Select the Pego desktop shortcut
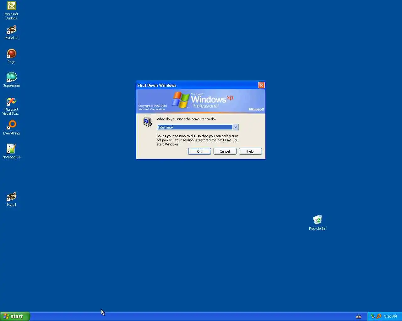The height and width of the screenshot is (321, 402). point(11,56)
